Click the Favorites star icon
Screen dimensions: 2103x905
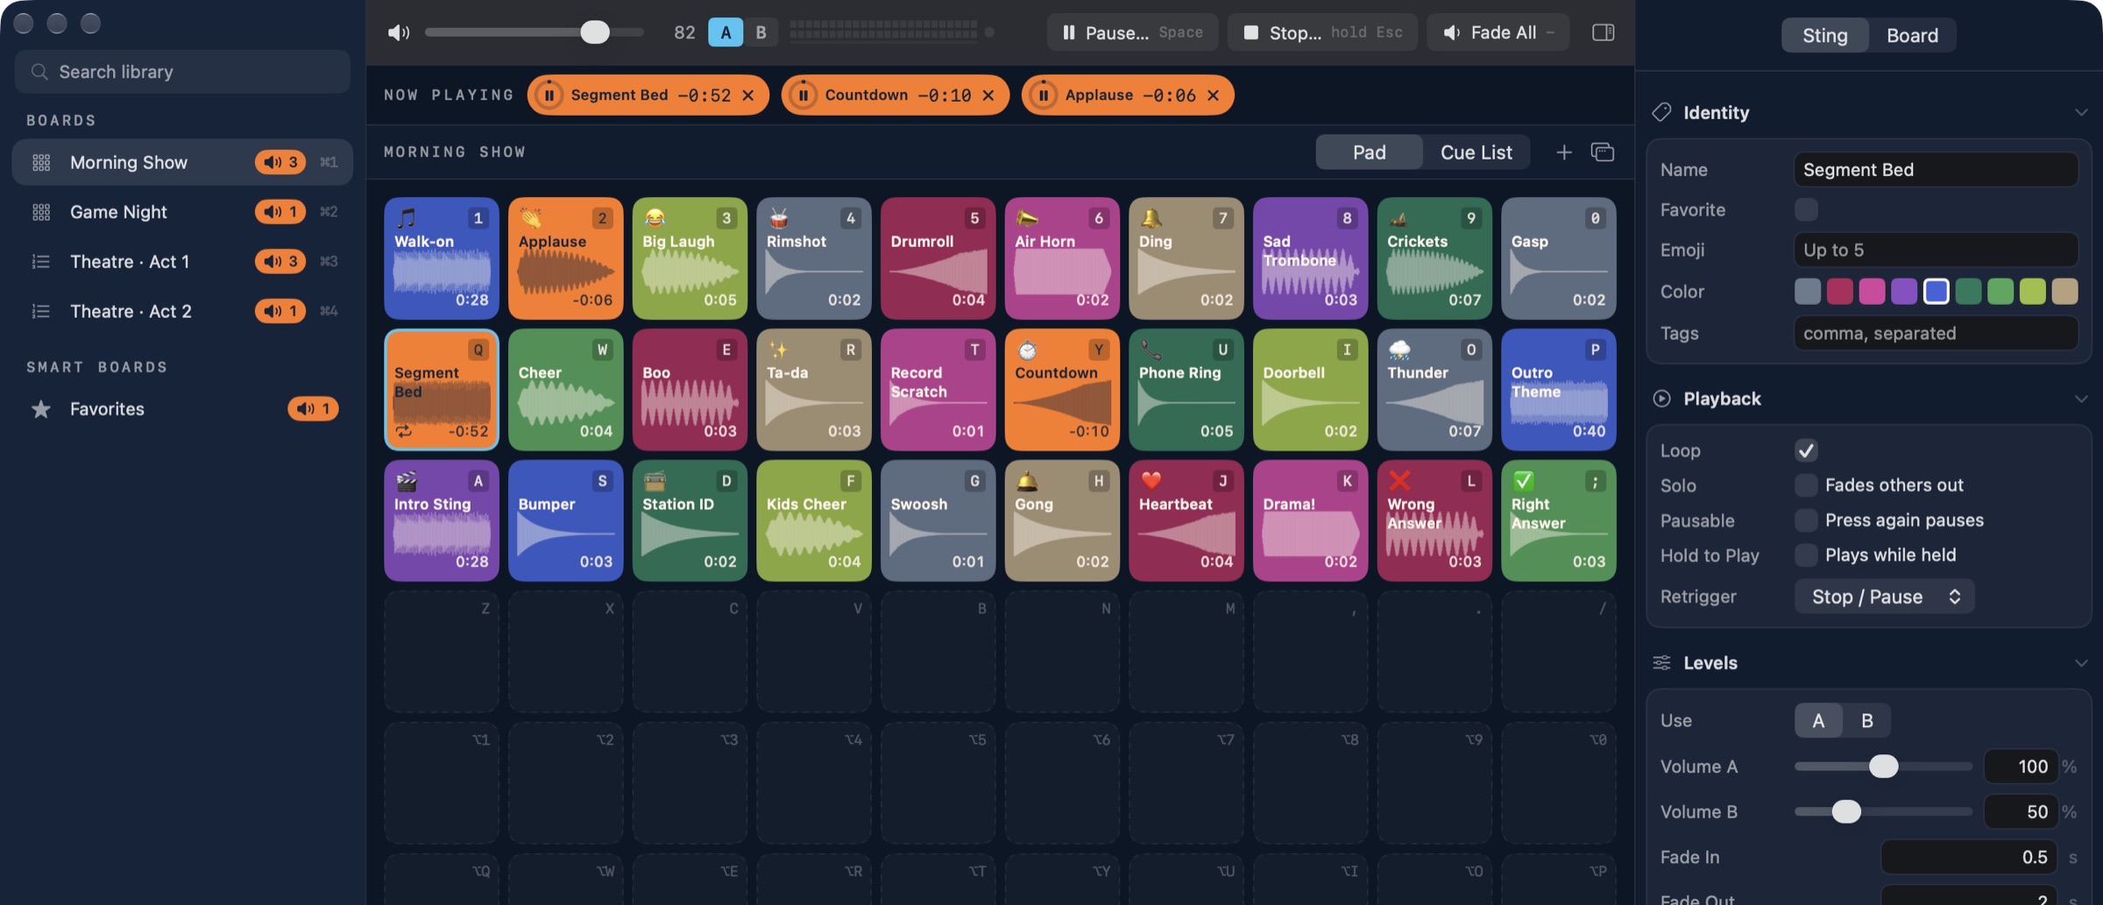click(x=41, y=409)
